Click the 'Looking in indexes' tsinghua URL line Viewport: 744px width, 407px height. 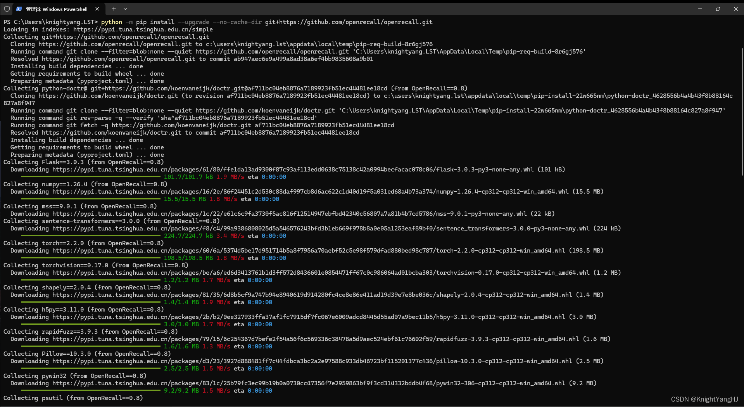tap(108, 29)
